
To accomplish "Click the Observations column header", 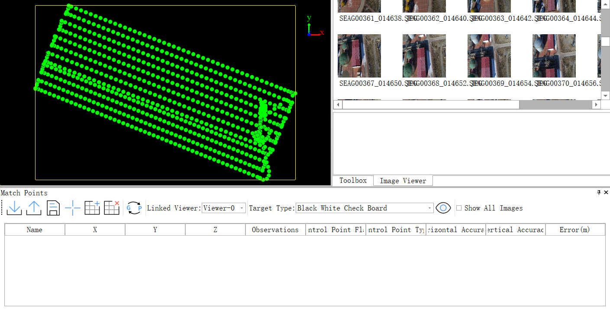I will [275, 230].
